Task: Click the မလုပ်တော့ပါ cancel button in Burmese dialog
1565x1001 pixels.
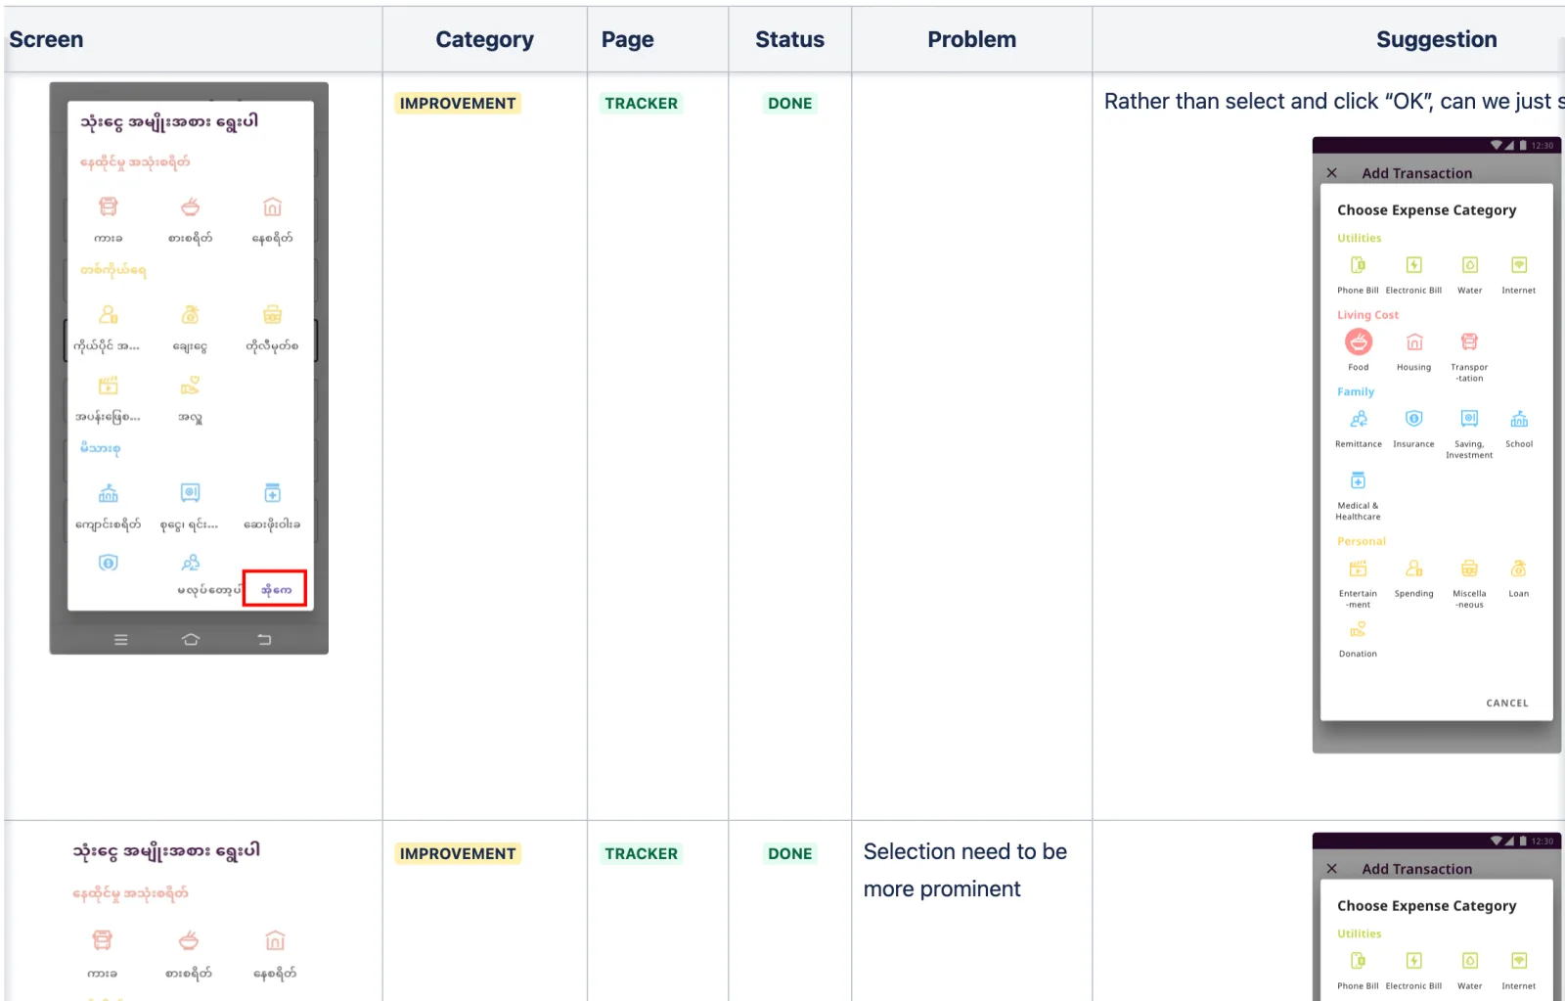Action: (208, 589)
